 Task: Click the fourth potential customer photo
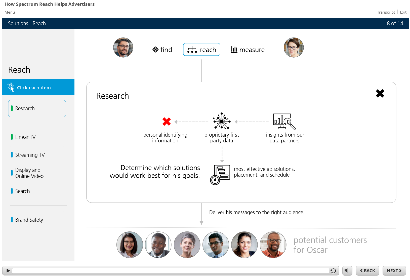click(x=216, y=245)
